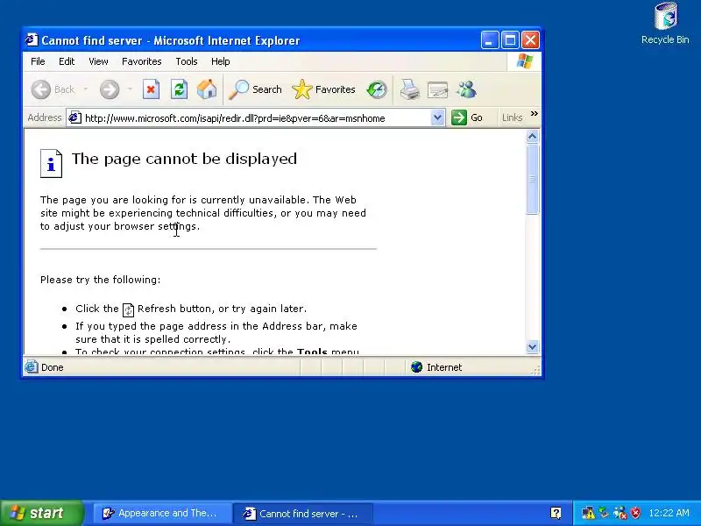Open the Favorites pane star button
Screen dimensions: 701x526
coord(323,89)
